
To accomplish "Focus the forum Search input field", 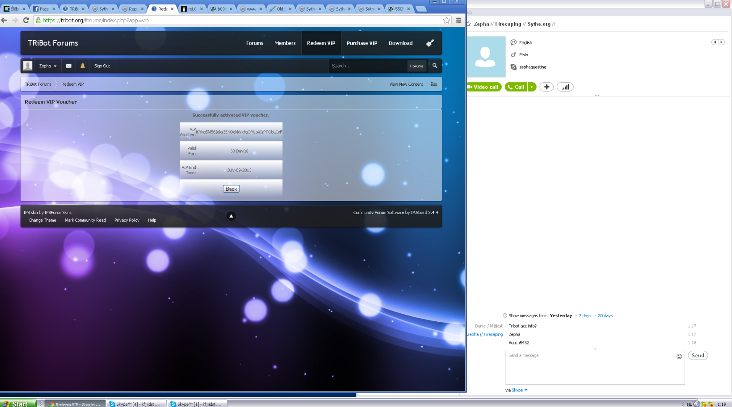I will (x=368, y=66).
